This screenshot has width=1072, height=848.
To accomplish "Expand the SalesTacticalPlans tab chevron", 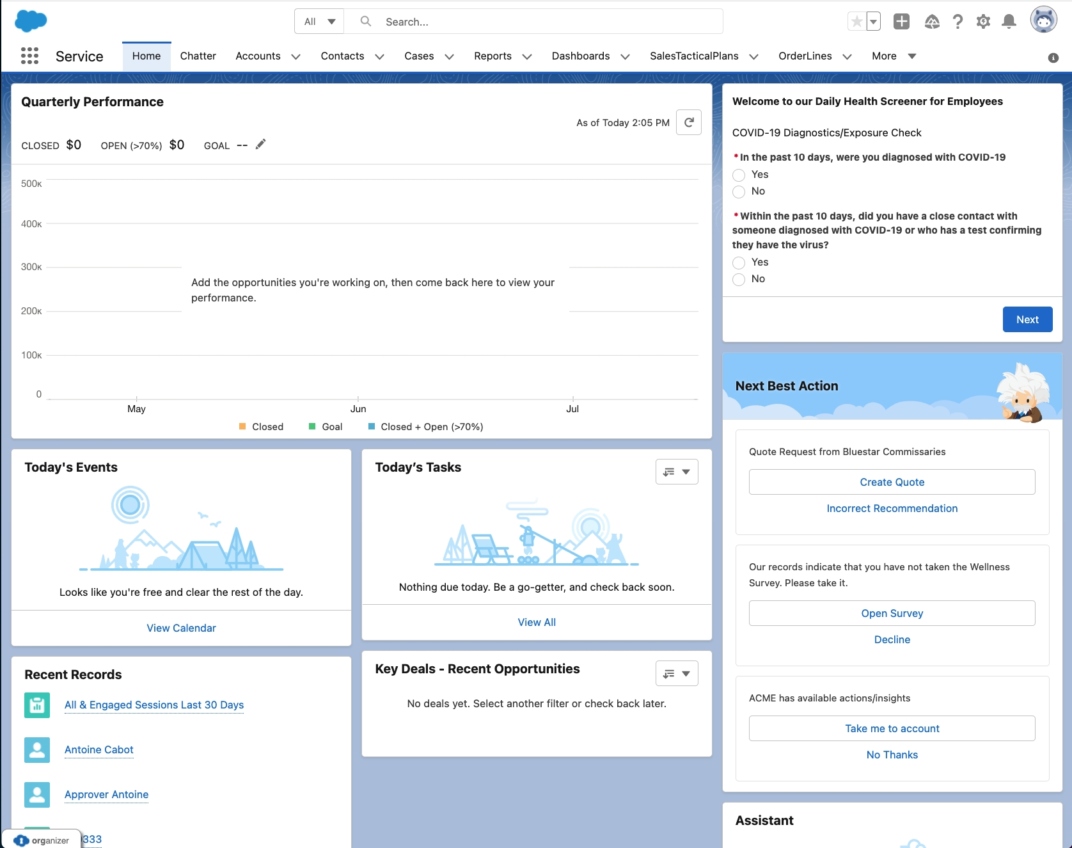I will pos(753,56).
